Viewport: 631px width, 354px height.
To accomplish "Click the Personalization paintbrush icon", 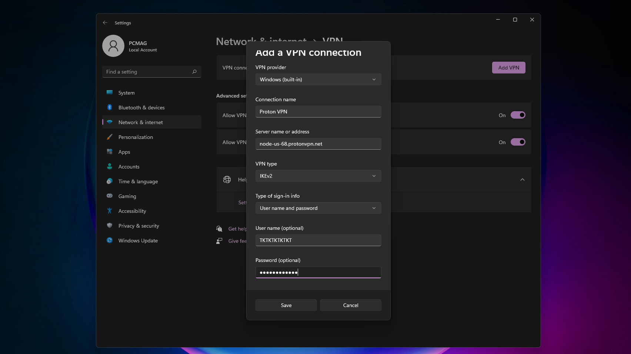I will [110, 137].
